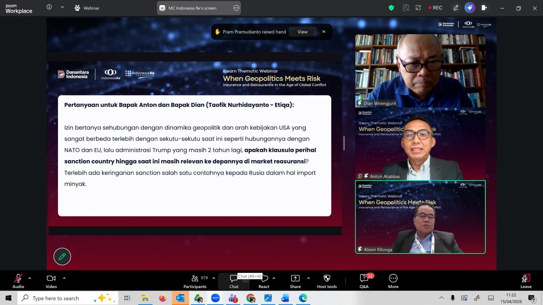
Task: Open Photos app from taskbar
Action: coord(268,298)
